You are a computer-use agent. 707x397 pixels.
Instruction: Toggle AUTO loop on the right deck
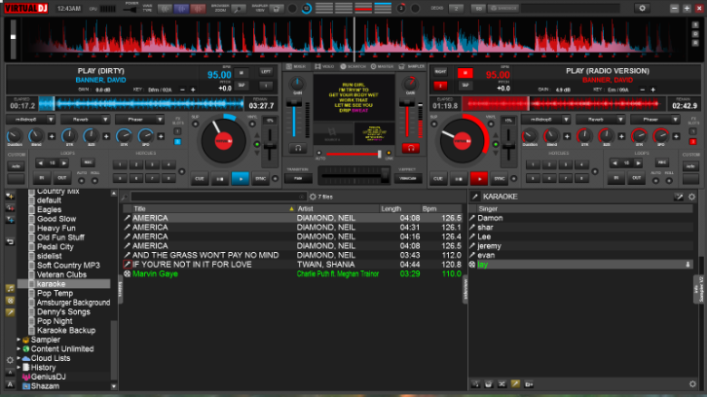(x=655, y=180)
